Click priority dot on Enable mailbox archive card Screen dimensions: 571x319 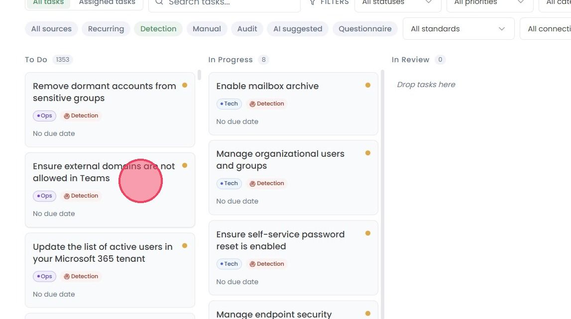368,85
